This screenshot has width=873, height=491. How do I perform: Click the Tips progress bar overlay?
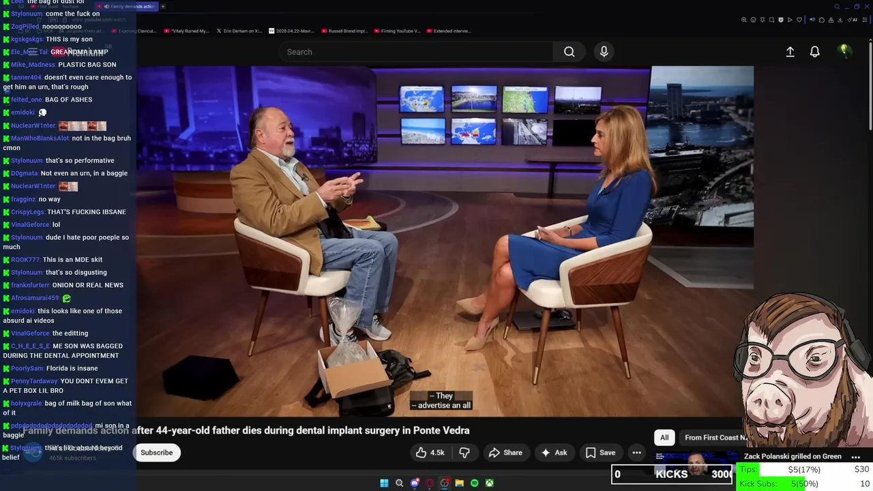[803, 470]
